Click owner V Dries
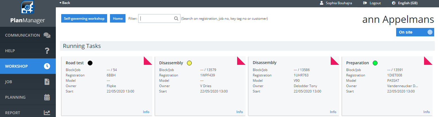 [x=206, y=86]
